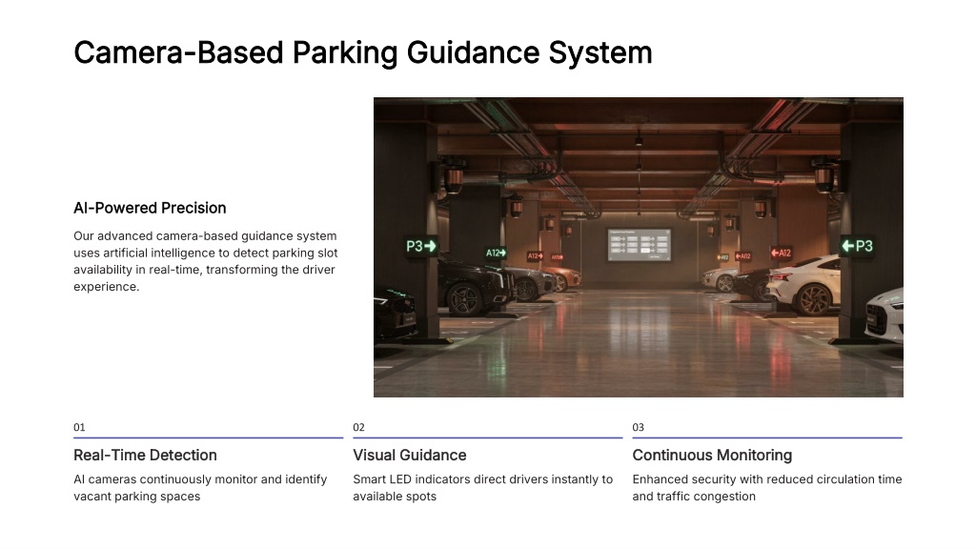The width and height of the screenshot is (976, 549).
Task: Click the large red A12 left-arrow sign
Action: [x=780, y=253]
